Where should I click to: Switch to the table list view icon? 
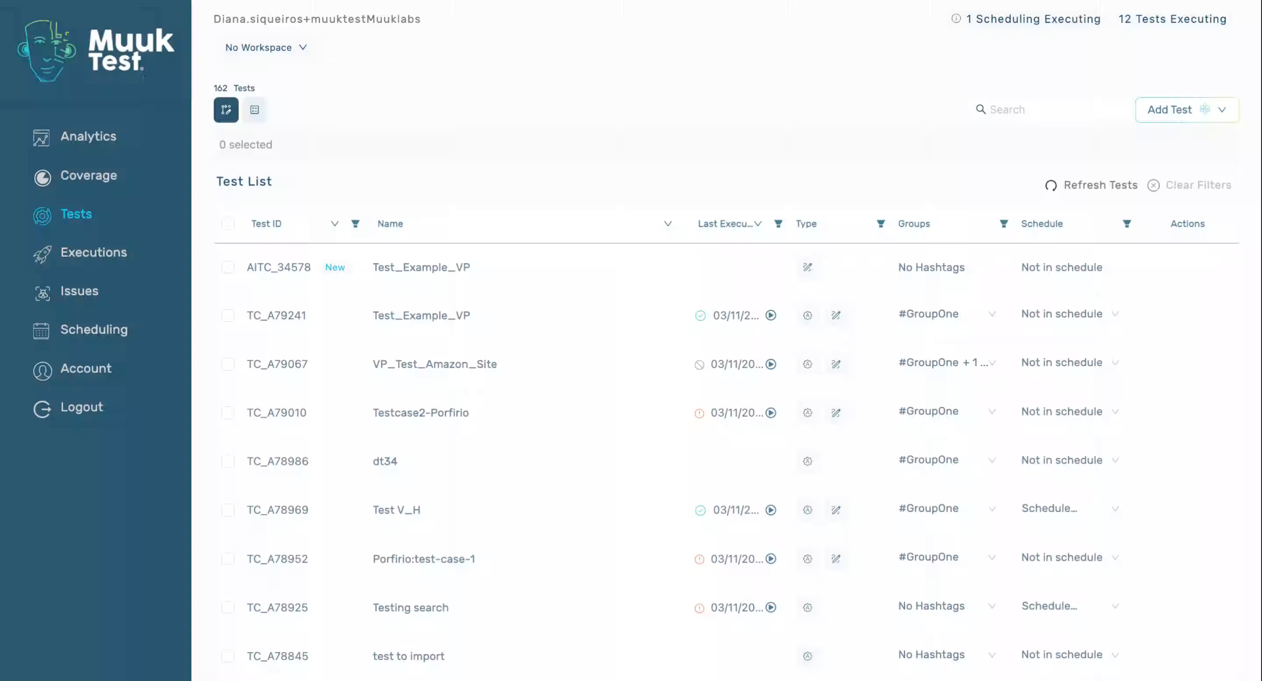pos(254,110)
